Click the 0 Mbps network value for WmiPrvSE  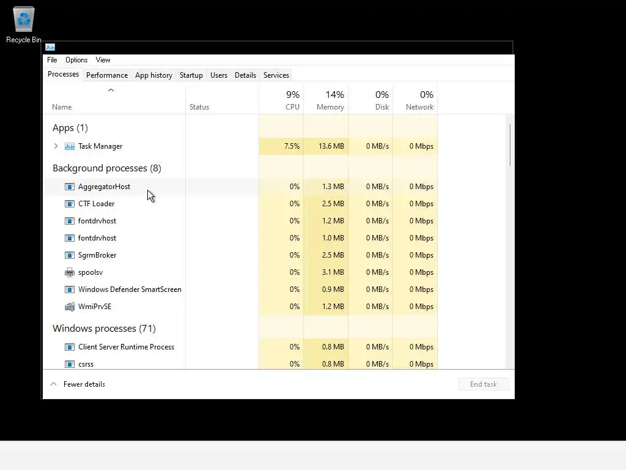click(x=421, y=307)
